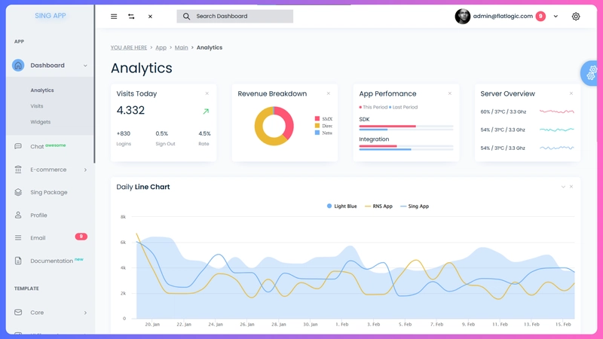Open Sing Package from the sidebar
Image resolution: width=603 pixels, height=339 pixels.
click(48, 192)
